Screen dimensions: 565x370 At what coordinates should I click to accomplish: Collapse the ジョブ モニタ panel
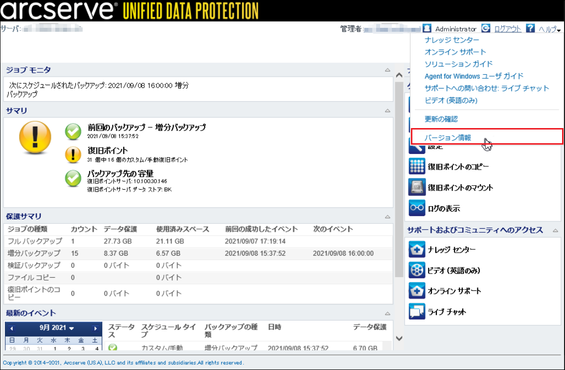point(387,70)
